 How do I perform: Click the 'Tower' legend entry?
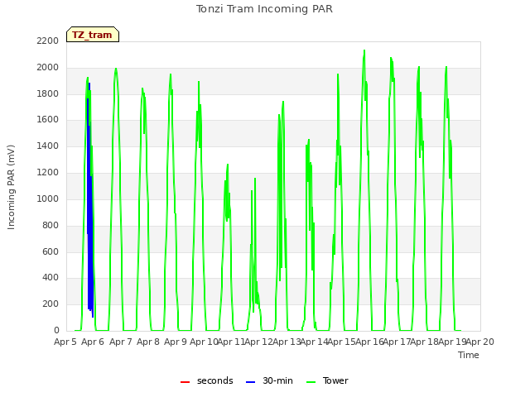[327, 381]
